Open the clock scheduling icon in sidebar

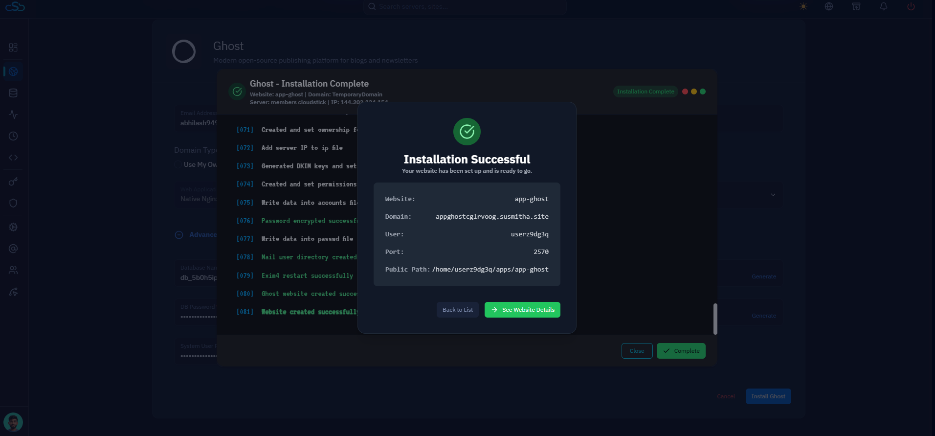click(x=13, y=136)
